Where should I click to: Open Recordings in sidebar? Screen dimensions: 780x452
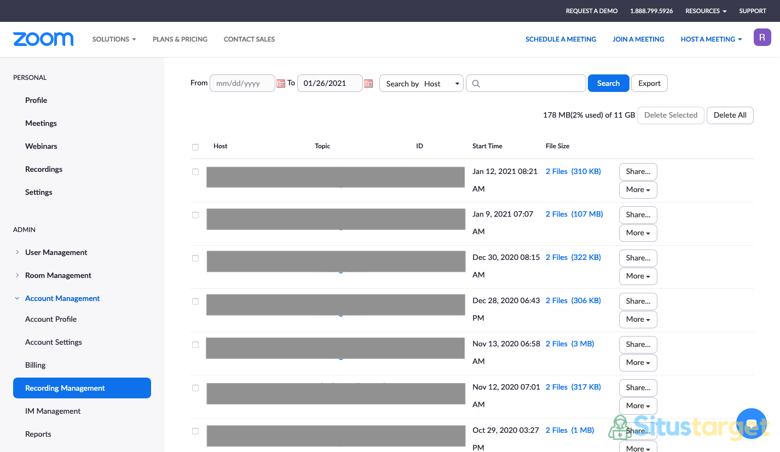44,169
